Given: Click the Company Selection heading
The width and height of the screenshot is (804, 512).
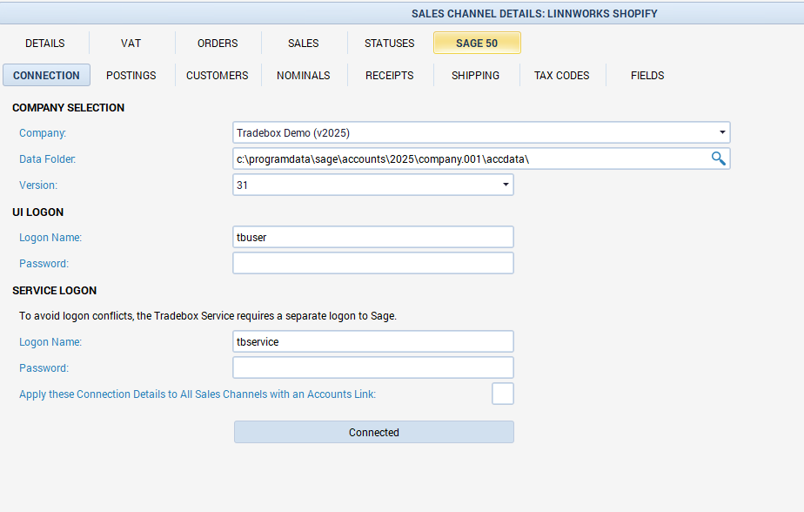Looking at the screenshot, I should [x=68, y=108].
